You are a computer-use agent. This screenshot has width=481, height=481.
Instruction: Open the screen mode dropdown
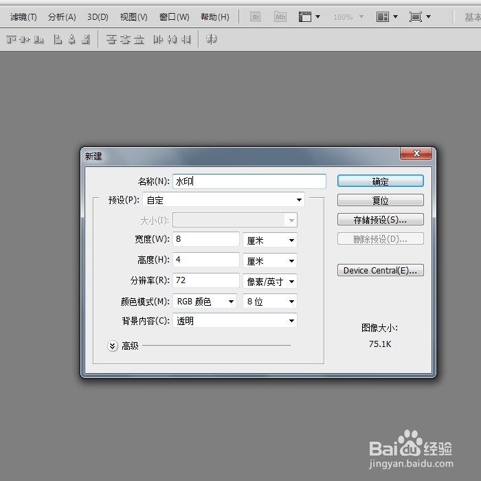[x=420, y=17]
